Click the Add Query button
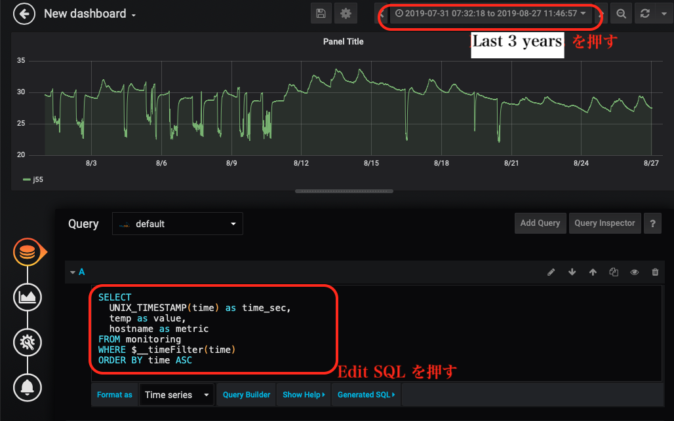Image resolution: width=674 pixels, height=421 pixels. [540, 223]
